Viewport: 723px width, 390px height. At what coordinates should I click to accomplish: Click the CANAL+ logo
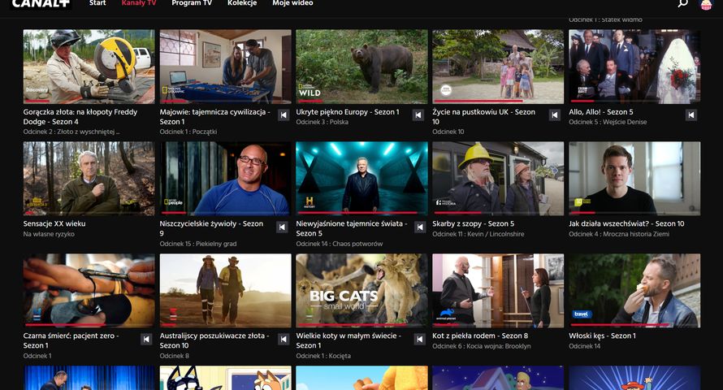tap(41, 4)
